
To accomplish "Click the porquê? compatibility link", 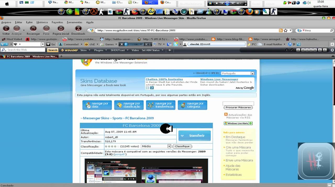I will (120, 154).
